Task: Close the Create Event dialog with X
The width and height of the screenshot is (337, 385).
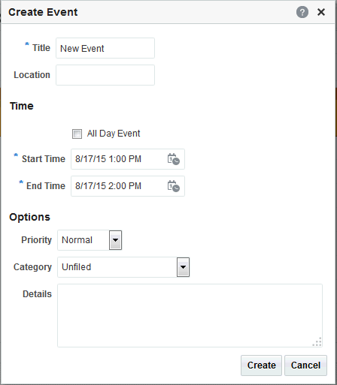Action: tap(321, 12)
